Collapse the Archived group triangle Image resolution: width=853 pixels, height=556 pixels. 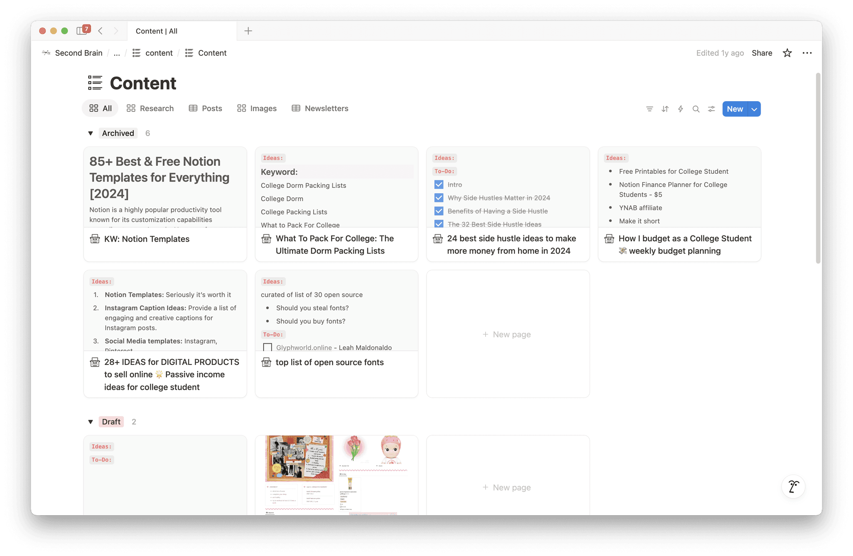[90, 133]
